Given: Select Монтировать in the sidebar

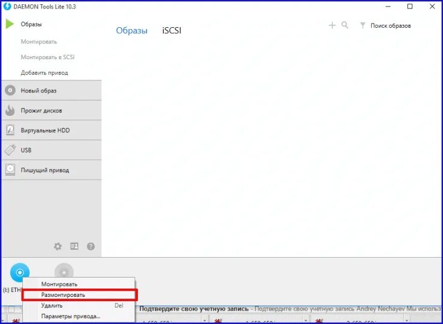Looking at the screenshot, I should click(39, 42).
